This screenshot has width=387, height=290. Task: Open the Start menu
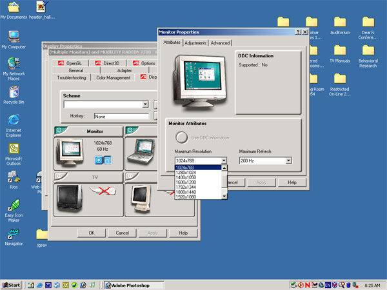[12, 285]
